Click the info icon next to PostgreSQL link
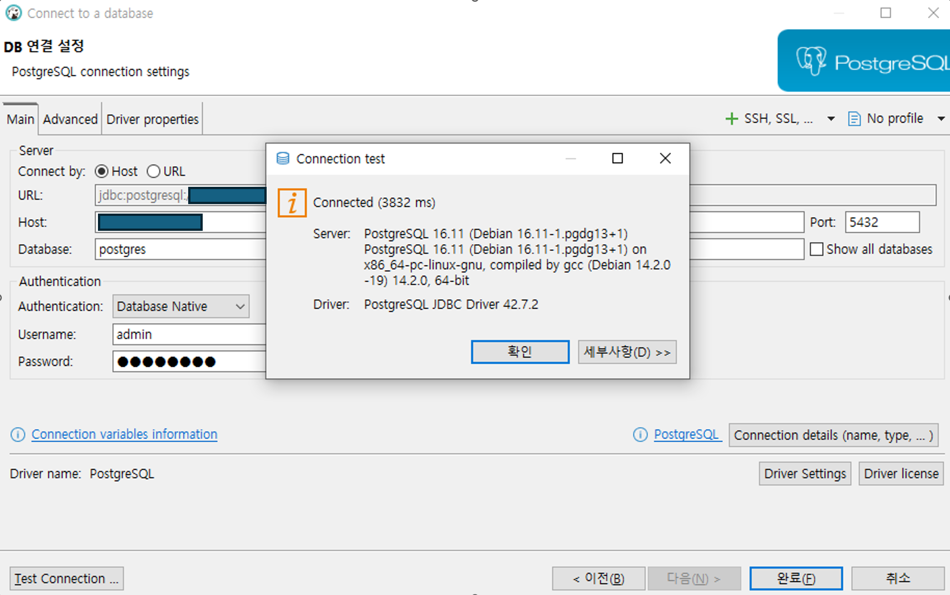This screenshot has width=950, height=595. pyautogui.click(x=640, y=434)
